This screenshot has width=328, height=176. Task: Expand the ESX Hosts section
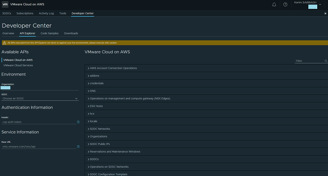(x=96, y=106)
